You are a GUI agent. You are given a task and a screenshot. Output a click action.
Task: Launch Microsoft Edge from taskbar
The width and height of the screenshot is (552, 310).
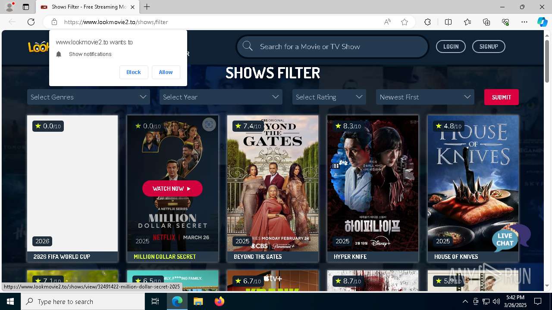[x=177, y=301]
